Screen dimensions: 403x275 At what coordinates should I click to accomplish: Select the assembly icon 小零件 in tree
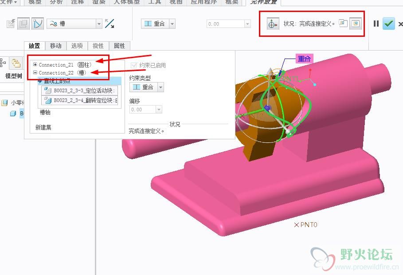tap(4, 102)
